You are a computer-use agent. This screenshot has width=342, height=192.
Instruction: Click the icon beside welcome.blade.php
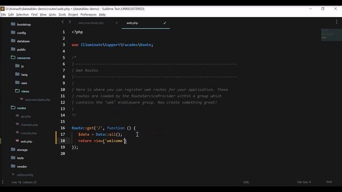pyautogui.click(x=21, y=99)
